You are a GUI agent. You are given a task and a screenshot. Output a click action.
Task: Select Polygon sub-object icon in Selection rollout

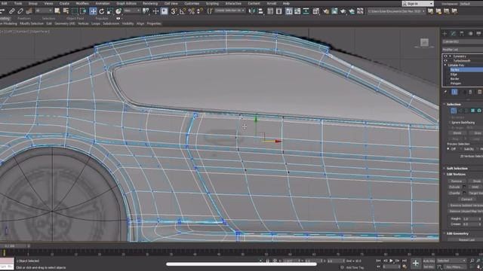point(473,111)
